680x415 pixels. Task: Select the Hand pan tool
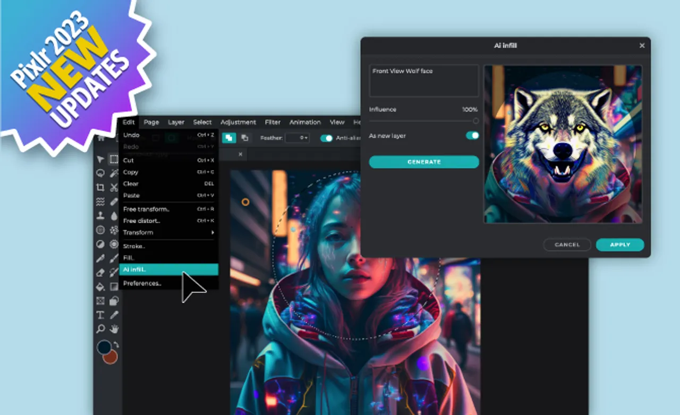click(114, 329)
